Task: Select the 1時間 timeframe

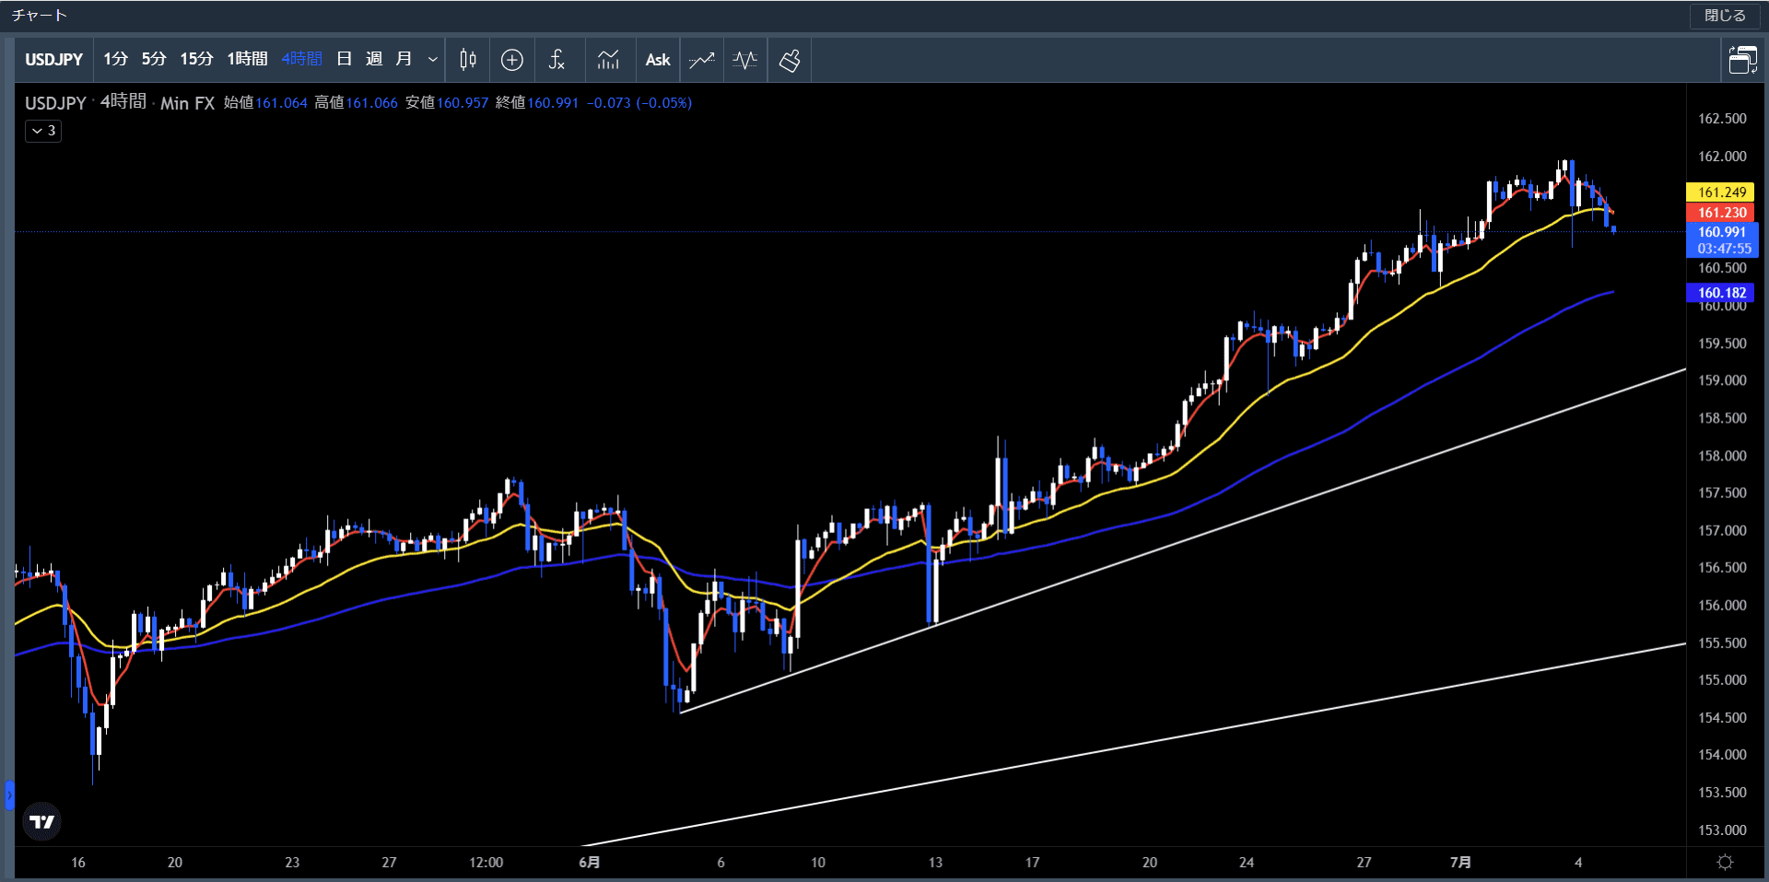Action: click(x=247, y=59)
